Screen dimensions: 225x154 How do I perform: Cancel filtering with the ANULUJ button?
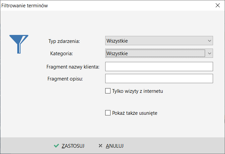click(111, 146)
